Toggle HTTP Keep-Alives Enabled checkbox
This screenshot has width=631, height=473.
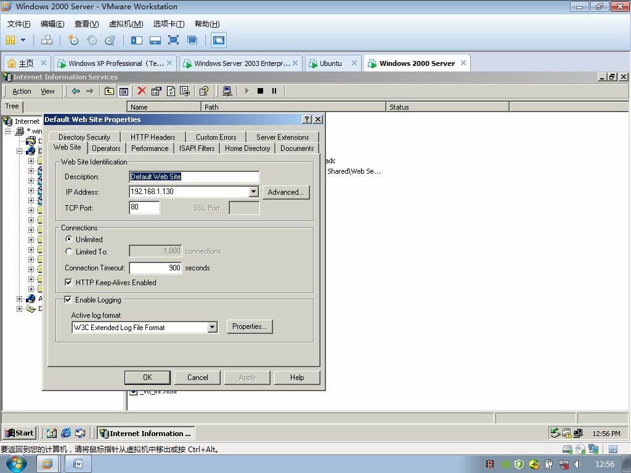coord(68,282)
